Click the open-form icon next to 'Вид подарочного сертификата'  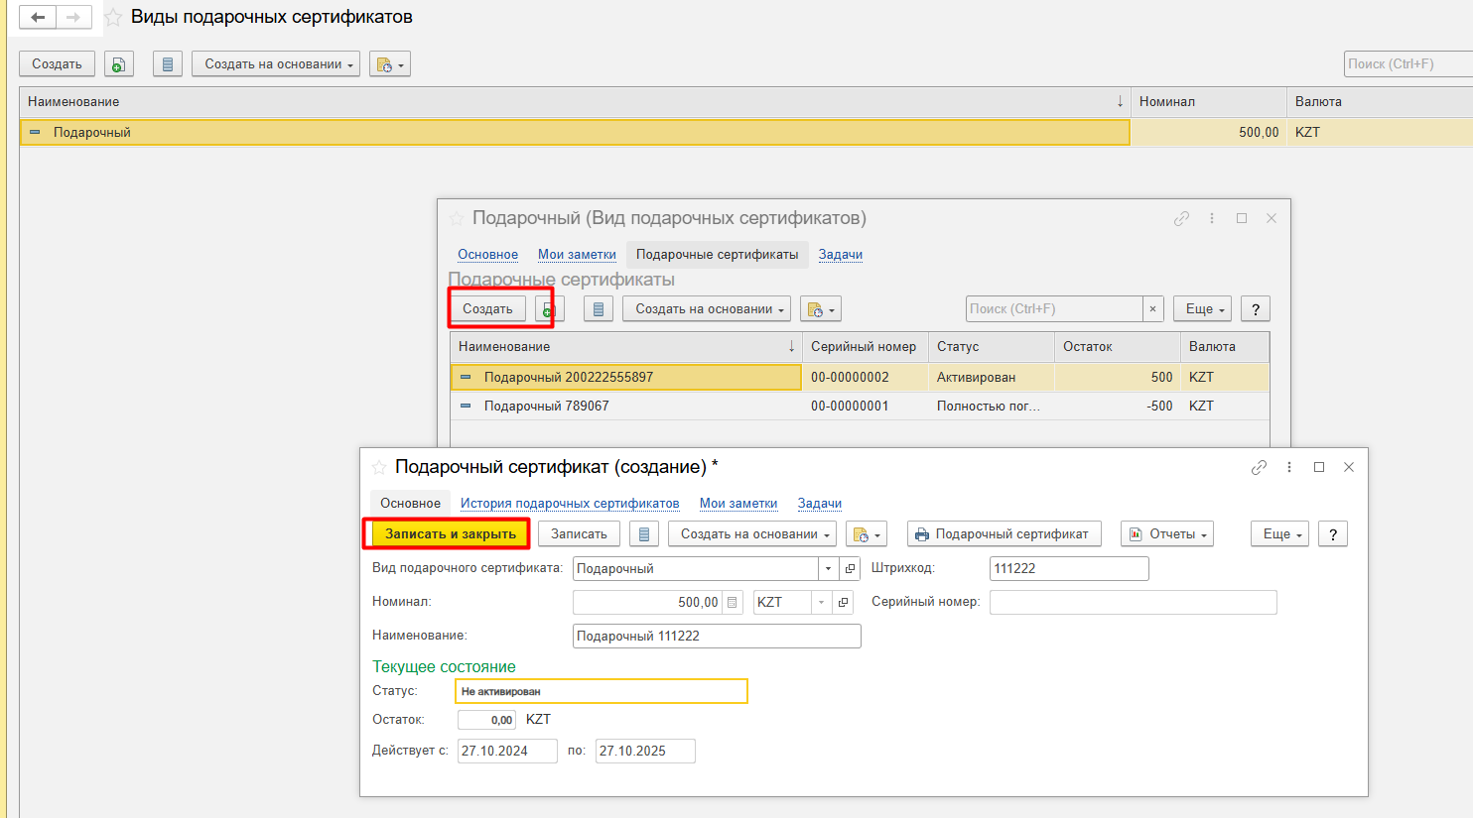point(851,569)
